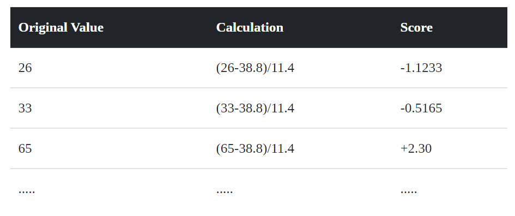Click the (33-38.8)/11.4 calculation cell
Image resolution: width=515 pixels, height=216 pixels.
255,108
